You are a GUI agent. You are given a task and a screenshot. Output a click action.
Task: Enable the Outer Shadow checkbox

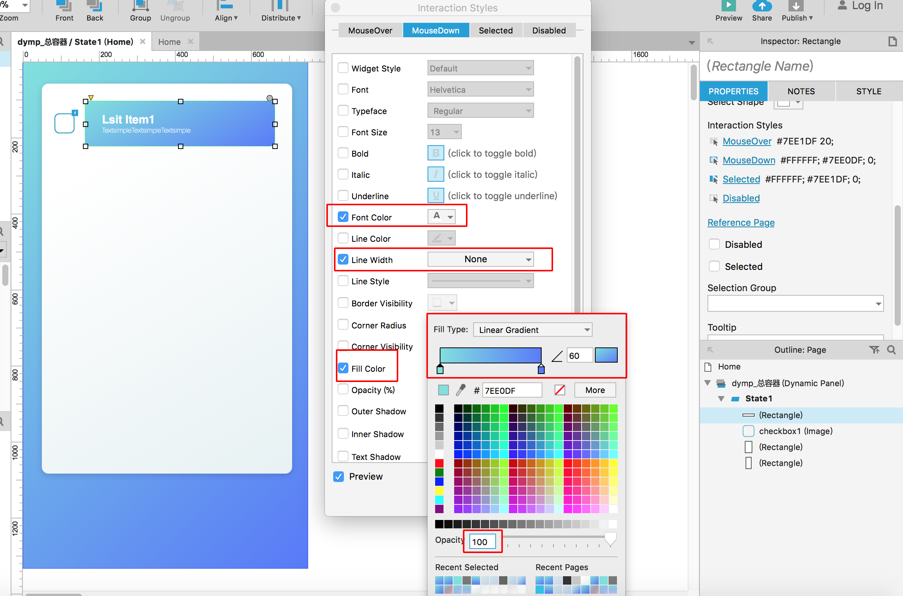(343, 411)
